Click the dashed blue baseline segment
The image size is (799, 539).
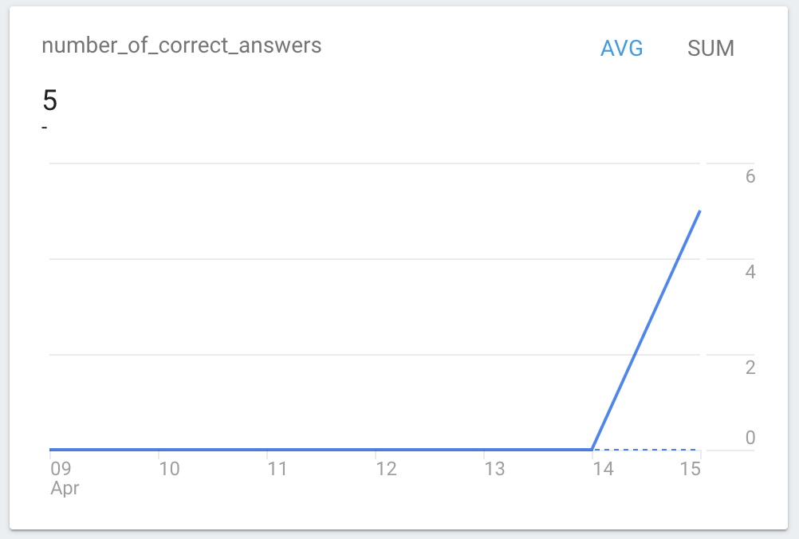[646, 450]
